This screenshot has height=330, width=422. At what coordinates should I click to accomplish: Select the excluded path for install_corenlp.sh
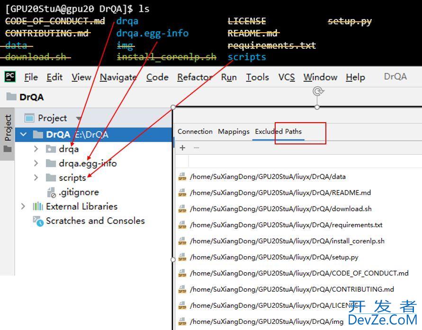[x=287, y=241]
